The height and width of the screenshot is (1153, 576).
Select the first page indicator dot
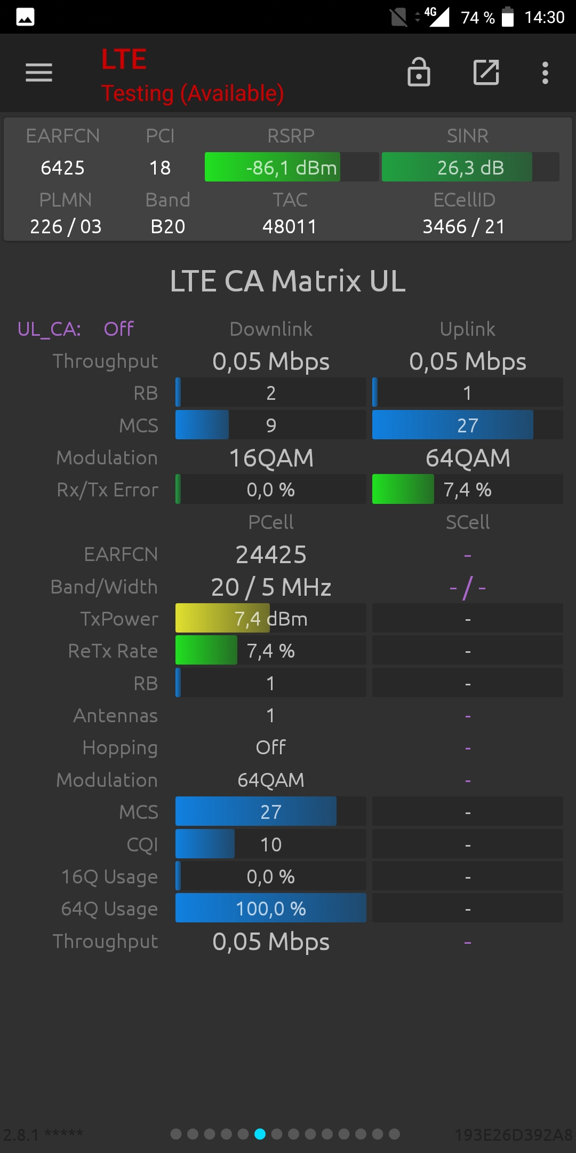pyautogui.click(x=176, y=1134)
